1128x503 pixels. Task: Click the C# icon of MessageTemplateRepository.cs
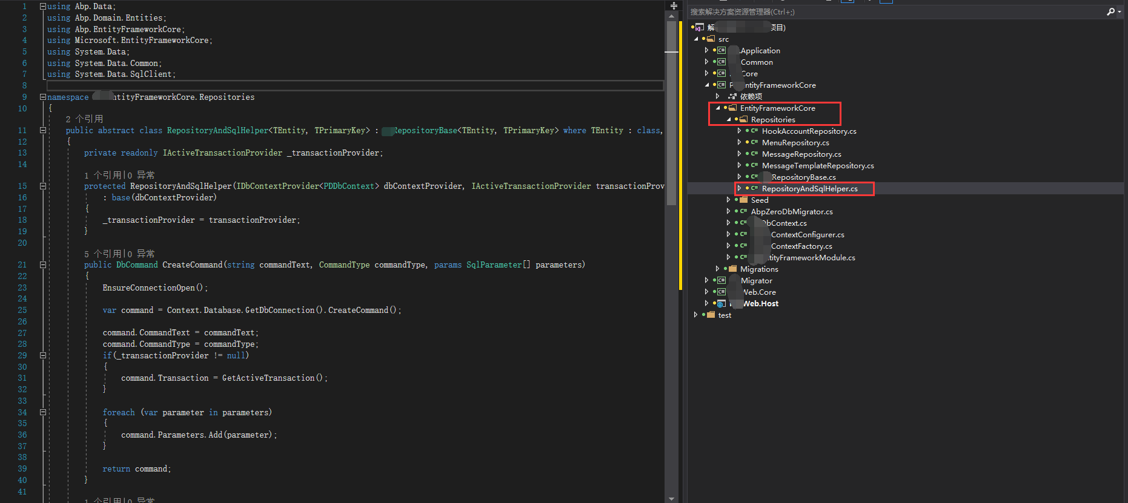pos(754,165)
